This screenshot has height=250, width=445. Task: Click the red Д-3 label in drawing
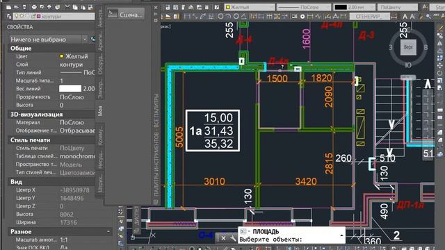tap(366, 35)
